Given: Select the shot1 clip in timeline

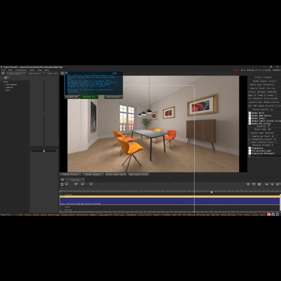Looking at the screenshot, I should tap(170, 200).
